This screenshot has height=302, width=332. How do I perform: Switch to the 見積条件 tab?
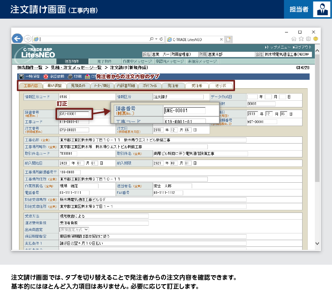78,86
